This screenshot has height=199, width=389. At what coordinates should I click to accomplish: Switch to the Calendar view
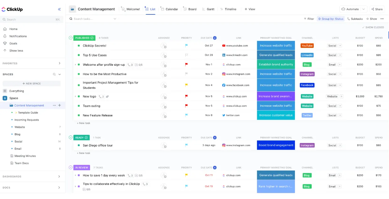(x=169, y=9)
